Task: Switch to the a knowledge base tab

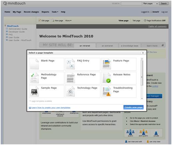Action: coord(129,46)
